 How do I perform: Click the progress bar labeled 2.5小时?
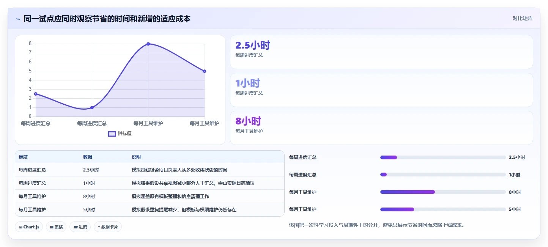[443, 157]
